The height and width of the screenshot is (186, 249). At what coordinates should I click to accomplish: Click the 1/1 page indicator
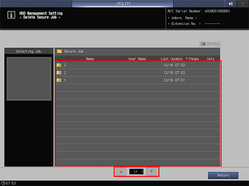coord(136,172)
